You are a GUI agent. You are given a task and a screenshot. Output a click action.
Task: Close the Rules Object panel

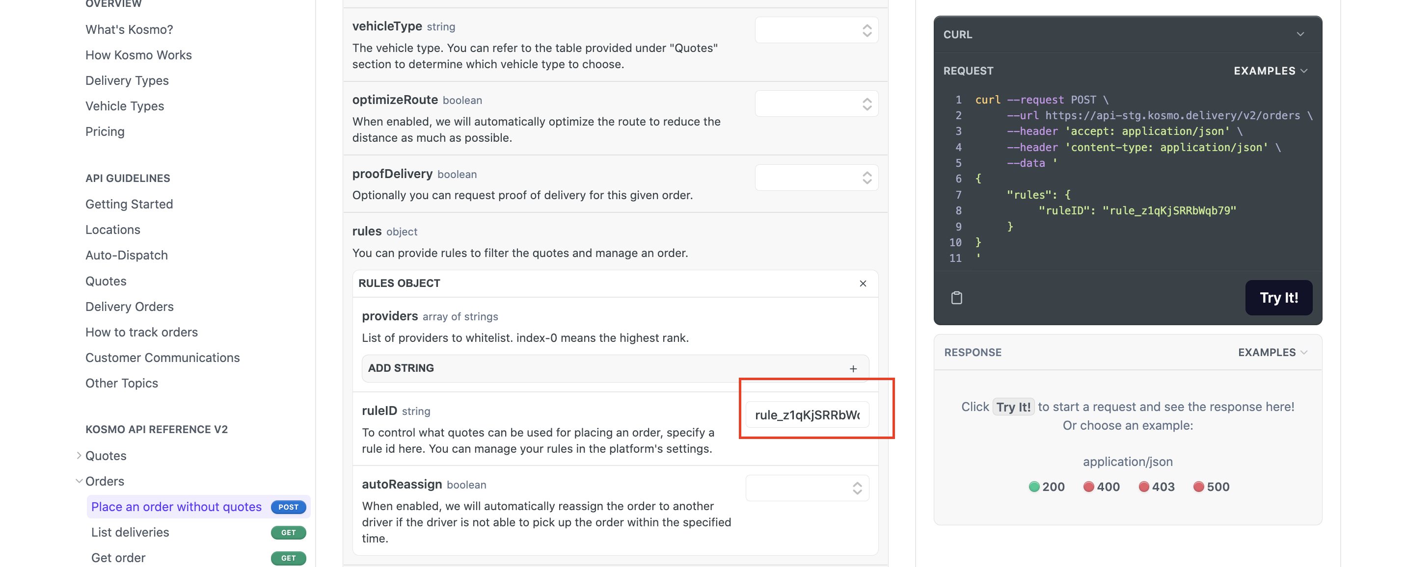click(863, 283)
